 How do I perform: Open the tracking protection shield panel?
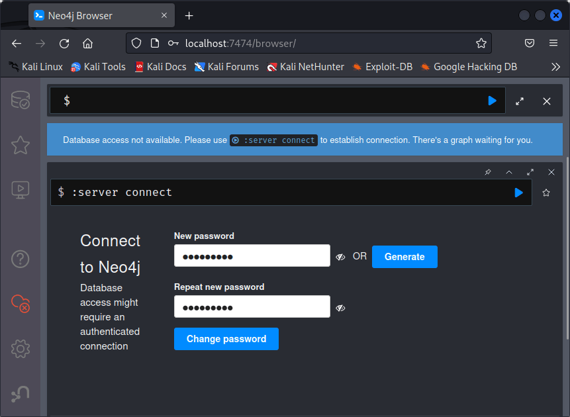136,42
